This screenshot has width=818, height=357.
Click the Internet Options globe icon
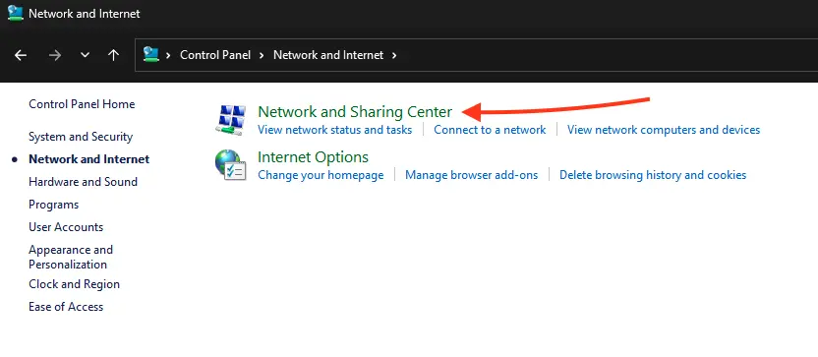[x=231, y=165]
